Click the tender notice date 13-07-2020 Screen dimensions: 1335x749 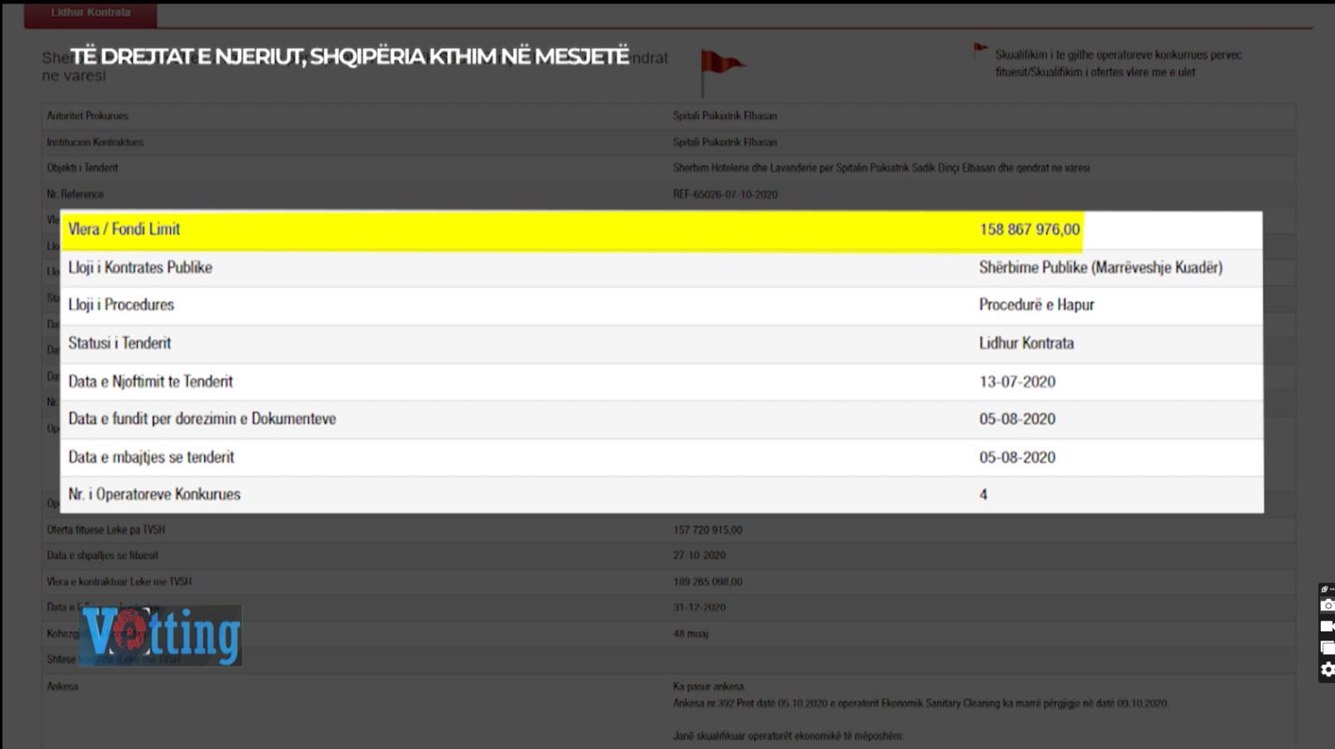click(1016, 382)
